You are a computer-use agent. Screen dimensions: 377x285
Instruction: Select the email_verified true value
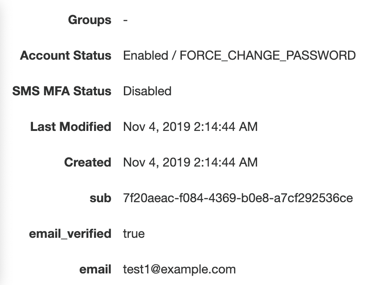click(x=134, y=234)
